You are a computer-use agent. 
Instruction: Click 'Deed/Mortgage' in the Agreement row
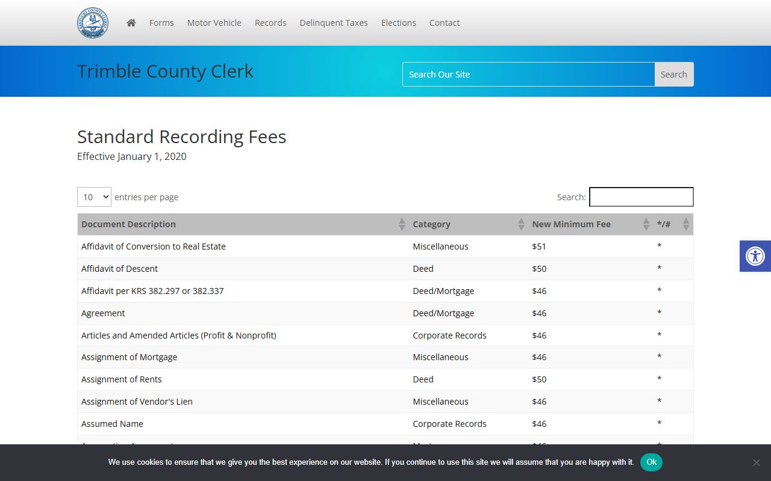pyautogui.click(x=443, y=313)
